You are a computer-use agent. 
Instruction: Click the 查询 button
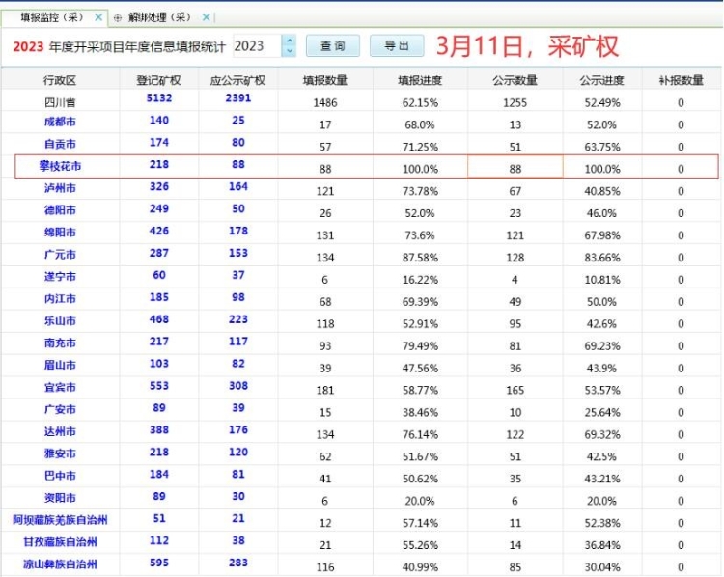pyautogui.click(x=332, y=46)
